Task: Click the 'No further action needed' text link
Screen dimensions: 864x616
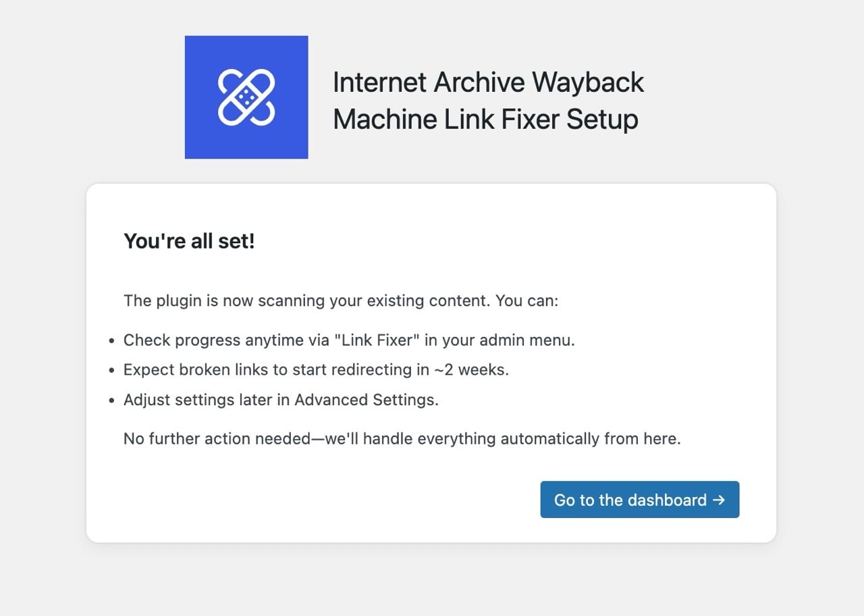Action: 401,438
